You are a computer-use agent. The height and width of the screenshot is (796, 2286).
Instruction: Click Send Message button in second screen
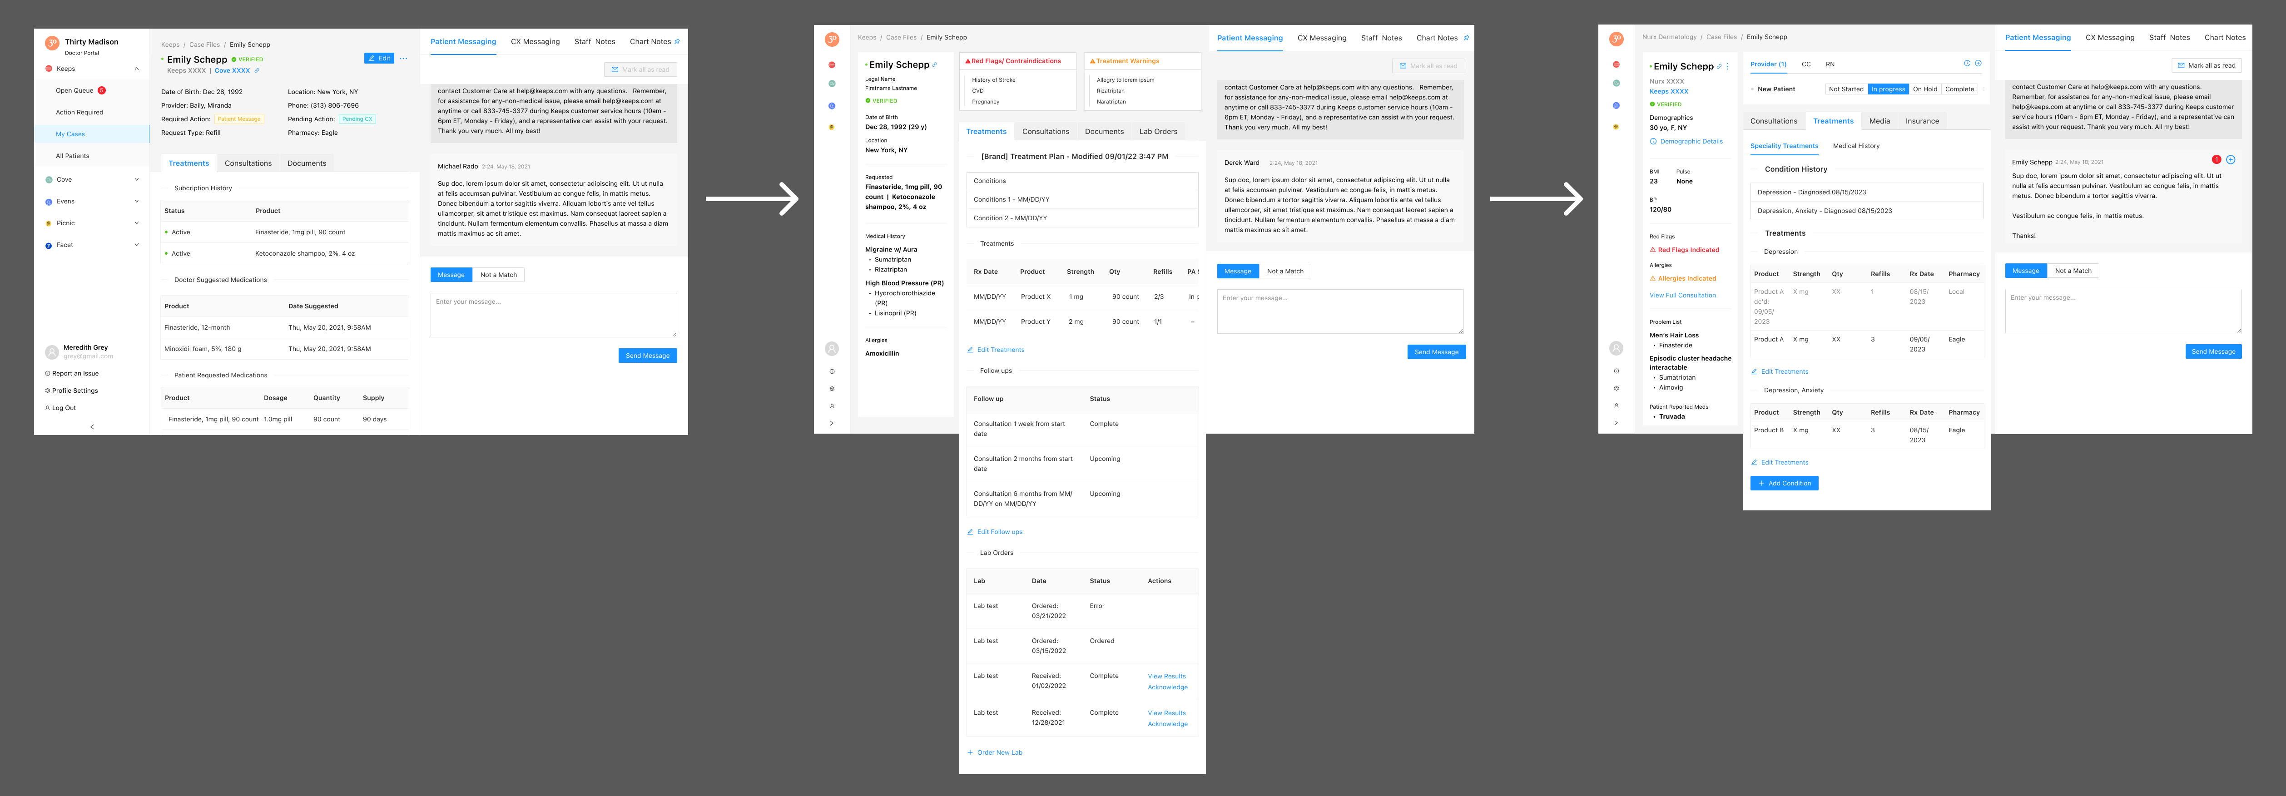(x=1436, y=352)
